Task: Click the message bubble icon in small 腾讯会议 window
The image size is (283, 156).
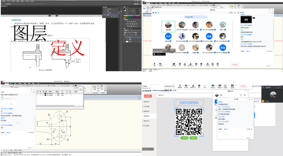Action: click(241, 95)
